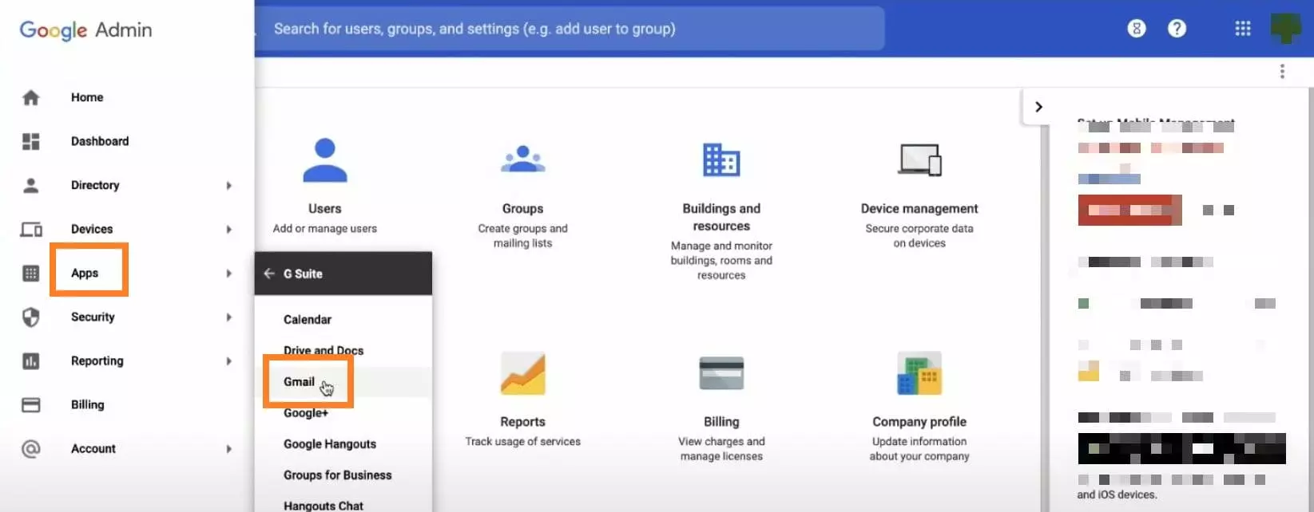Click 'Secure corporate data on devices' text
The height and width of the screenshot is (512, 1314).
point(919,236)
